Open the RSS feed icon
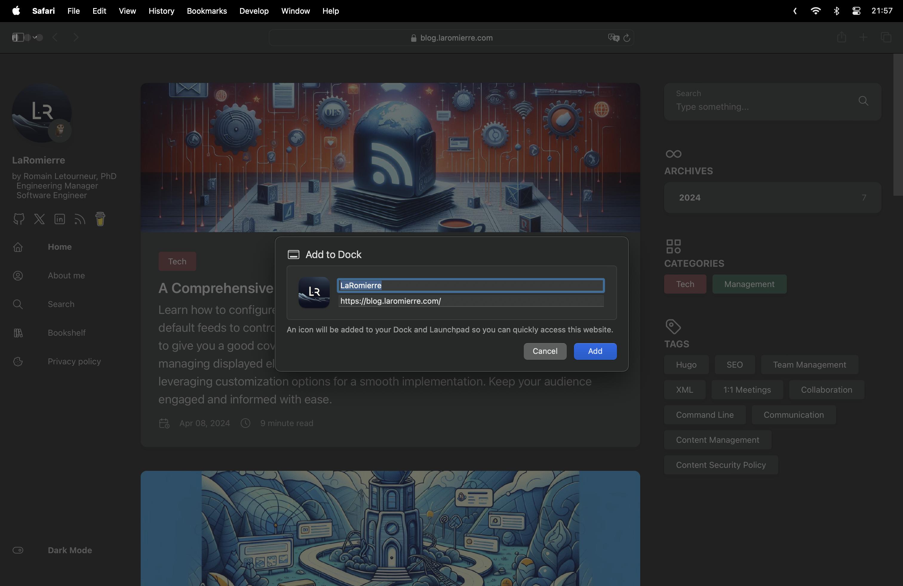Image resolution: width=903 pixels, height=586 pixels. pos(80,219)
